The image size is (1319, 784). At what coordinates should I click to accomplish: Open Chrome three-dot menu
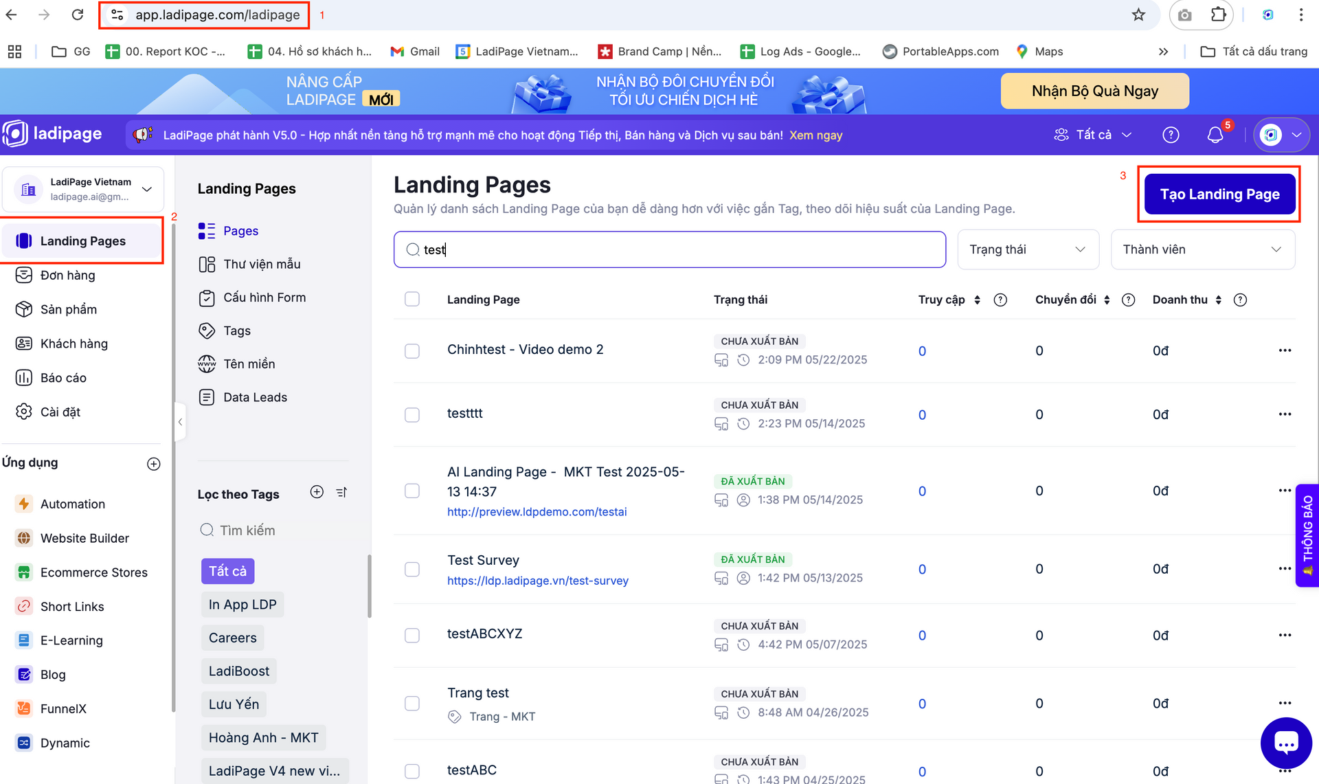point(1301,14)
